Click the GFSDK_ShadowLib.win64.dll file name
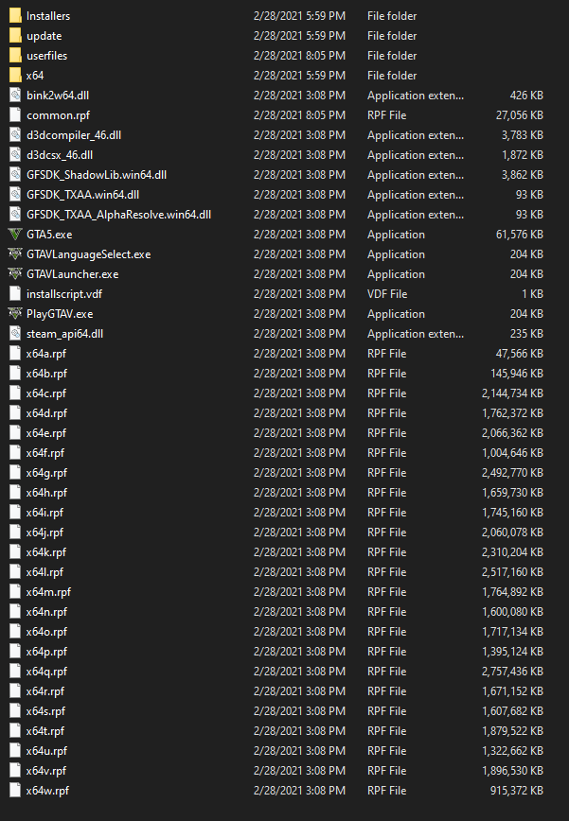 click(x=97, y=175)
